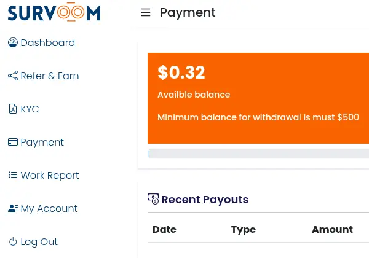Open the Dashboard menu item
Image resolution: width=369 pixels, height=258 pixels.
click(x=48, y=42)
